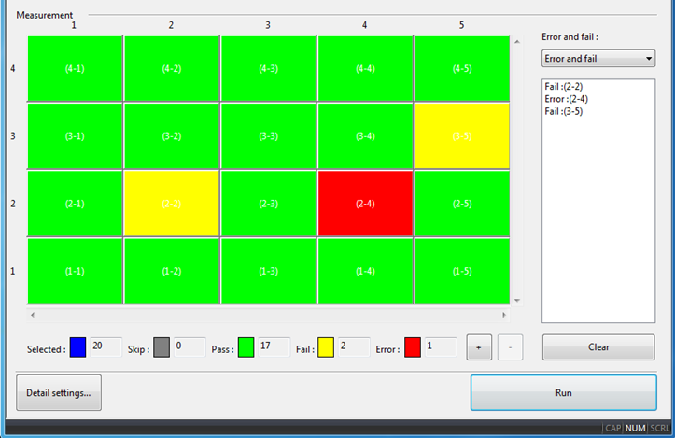
Task: Click the NUM indicator in status bar
Action: [636, 428]
